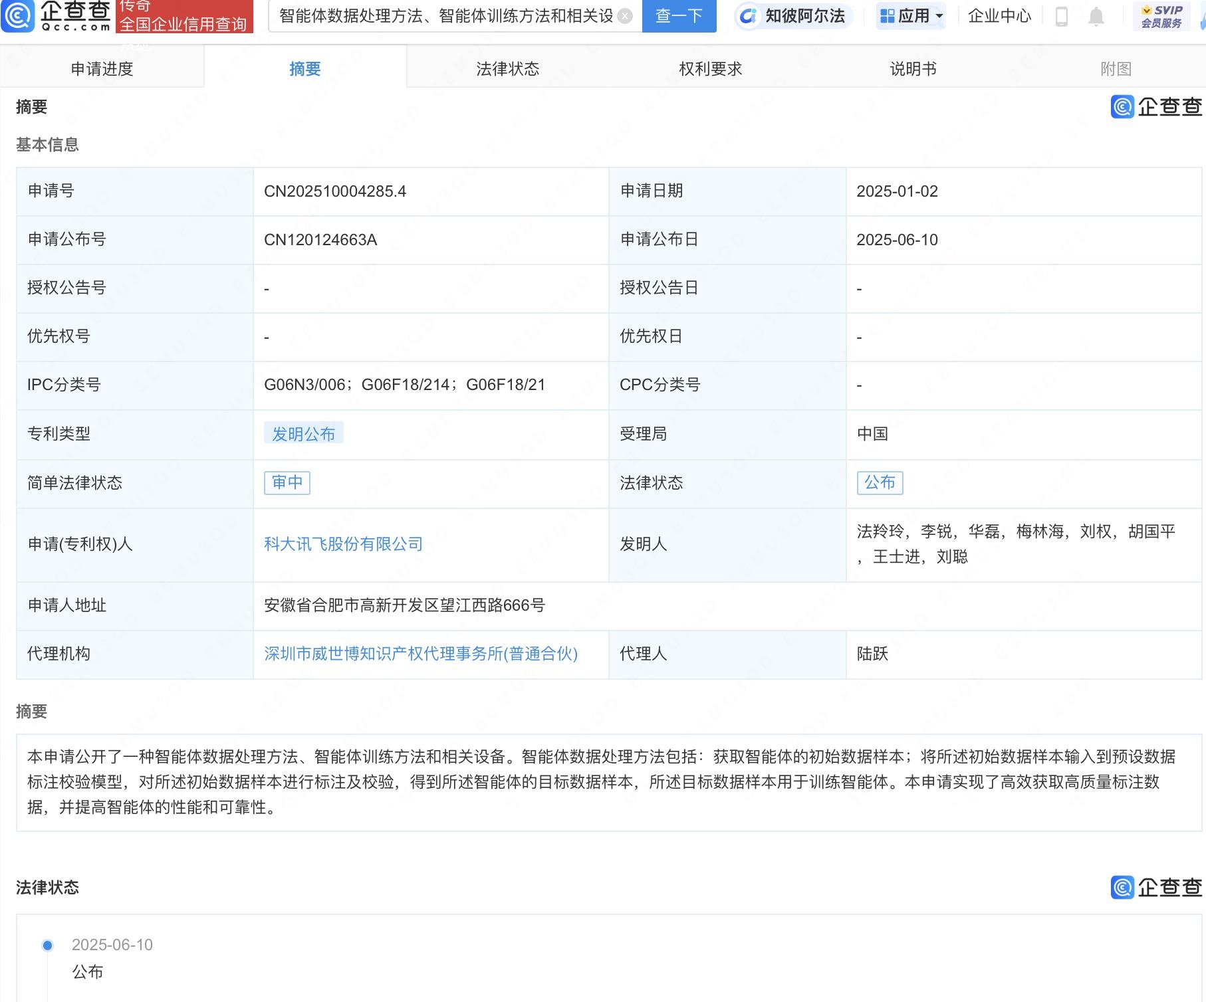Screen dimensions: 1206x1002
Task: Click the 2025-06-10 timeline marker dot
Action: (x=47, y=945)
